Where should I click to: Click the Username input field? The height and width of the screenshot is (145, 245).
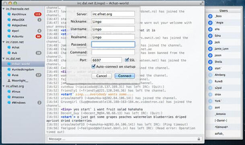113,29
